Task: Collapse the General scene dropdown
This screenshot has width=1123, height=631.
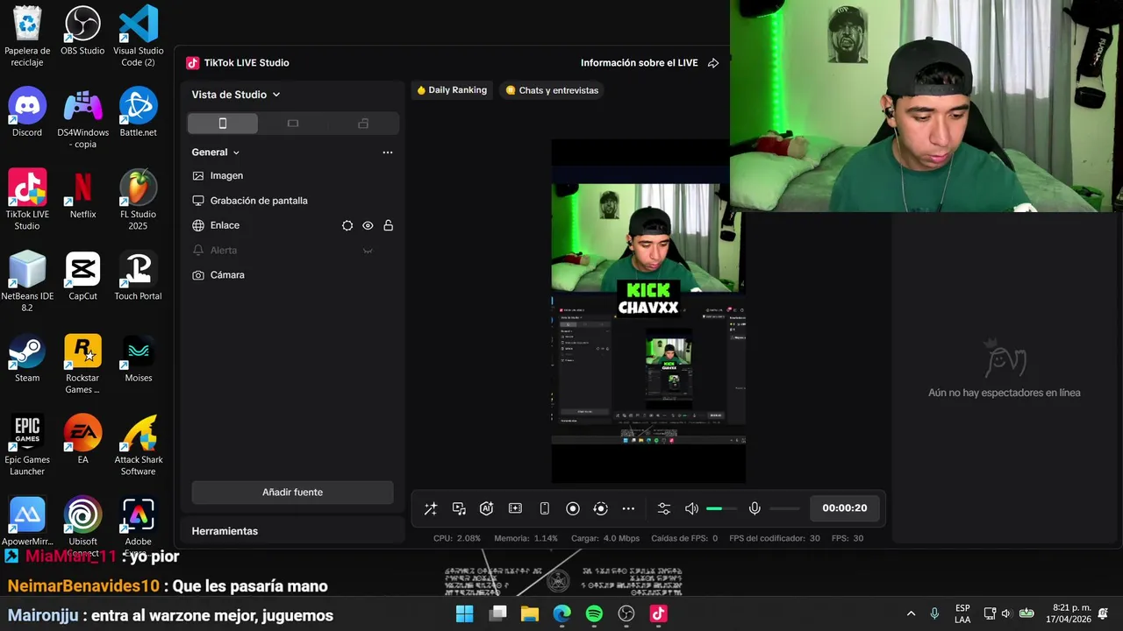Action: click(216, 152)
